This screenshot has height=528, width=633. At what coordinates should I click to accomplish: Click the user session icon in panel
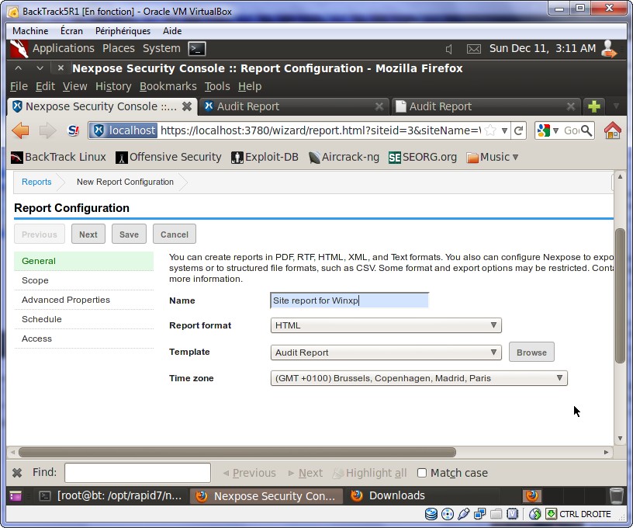point(608,49)
